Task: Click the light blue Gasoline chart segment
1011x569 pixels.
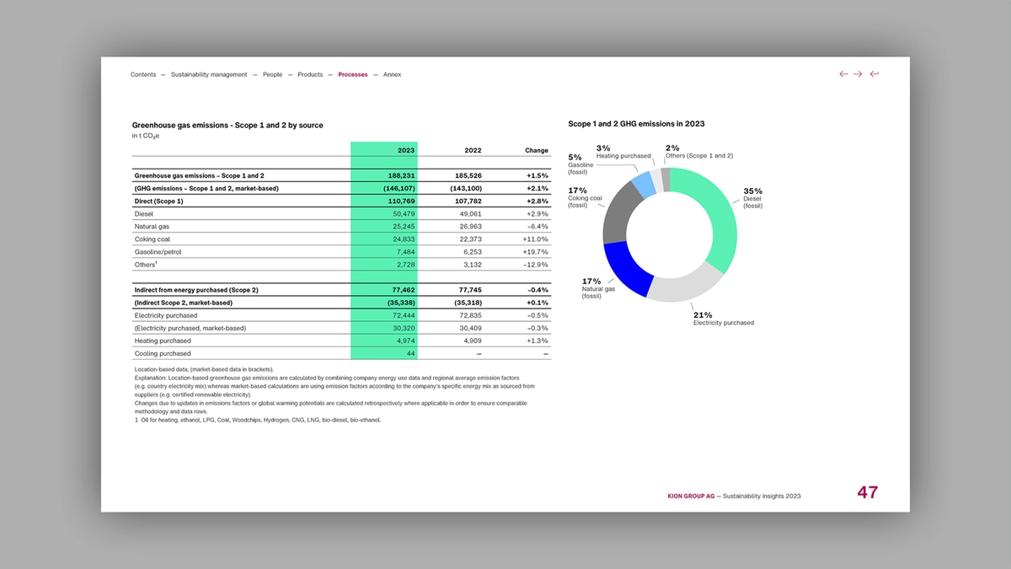Action: [644, 183]
